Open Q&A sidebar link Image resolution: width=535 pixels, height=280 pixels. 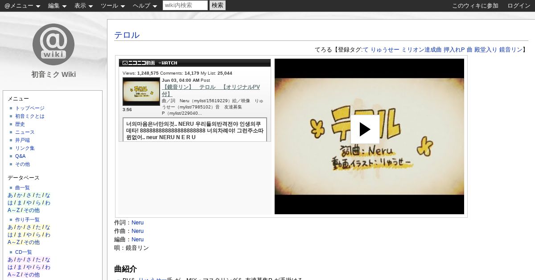(20, 156)
